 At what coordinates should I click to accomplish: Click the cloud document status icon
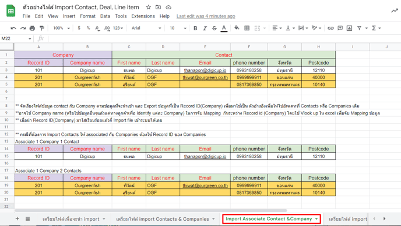coord(168,7)
